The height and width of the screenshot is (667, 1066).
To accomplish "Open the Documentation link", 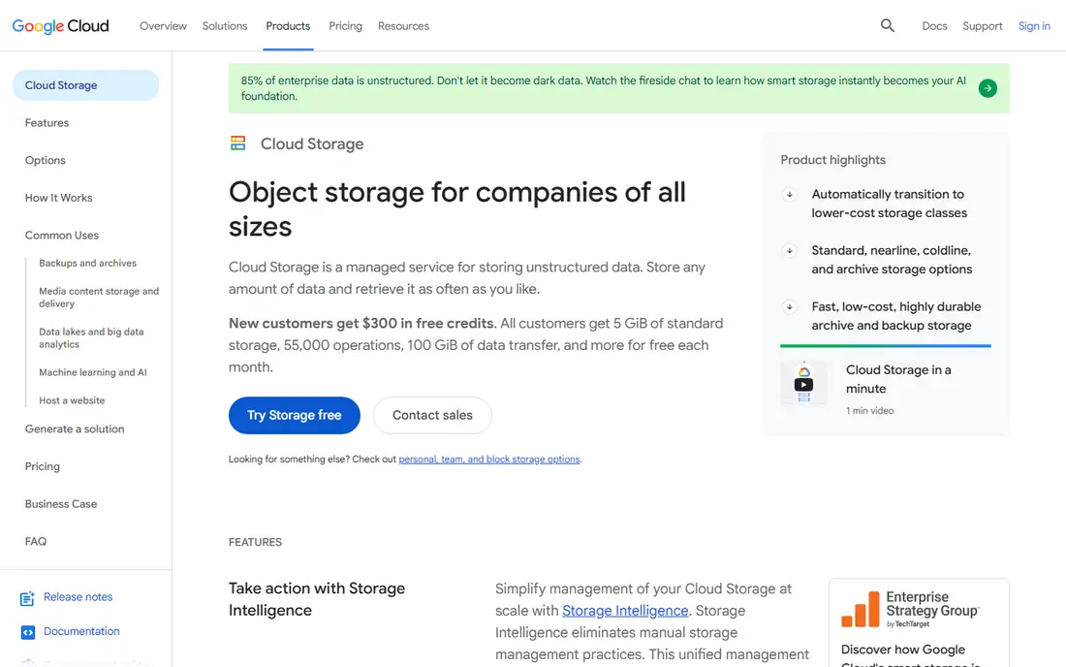I will 81,631.
